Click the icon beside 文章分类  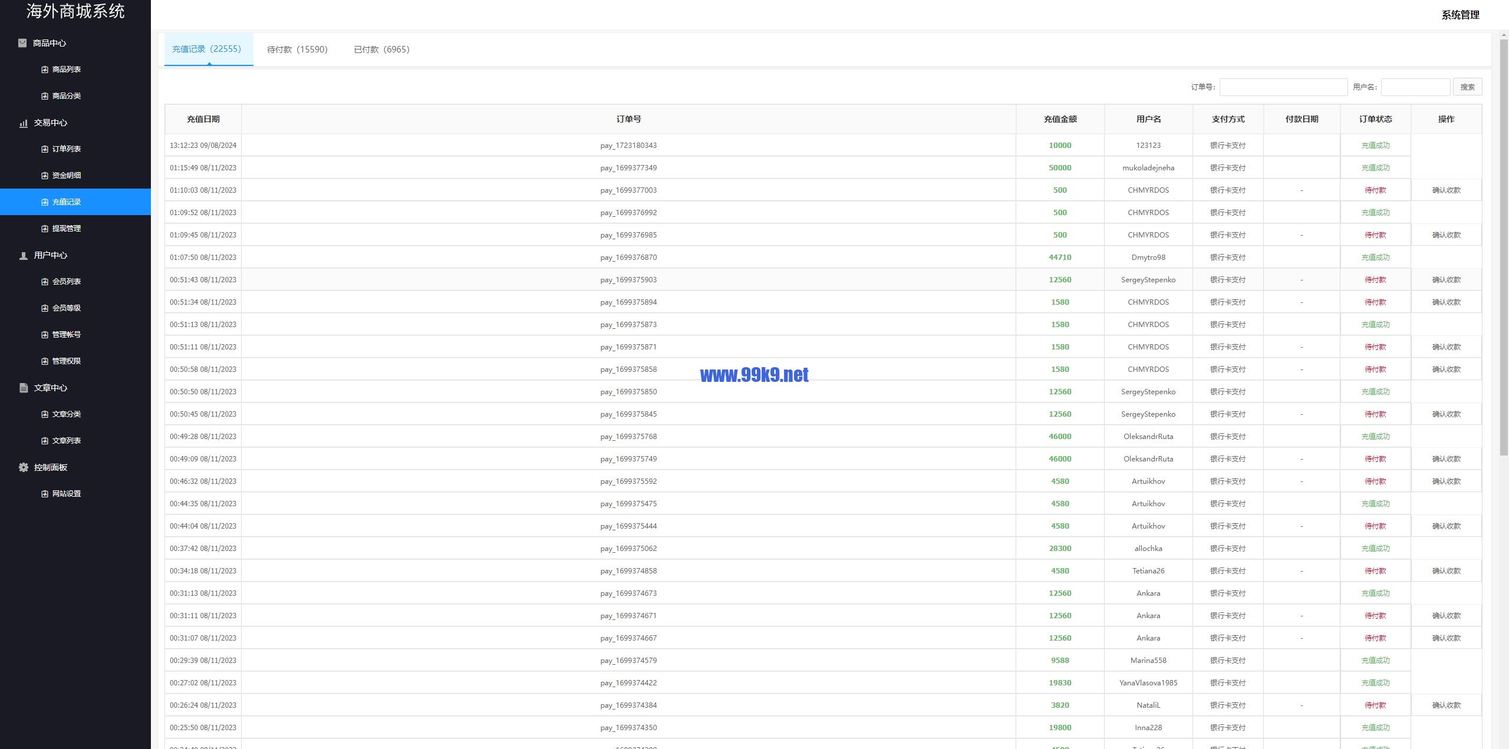(x=45, y=414)
